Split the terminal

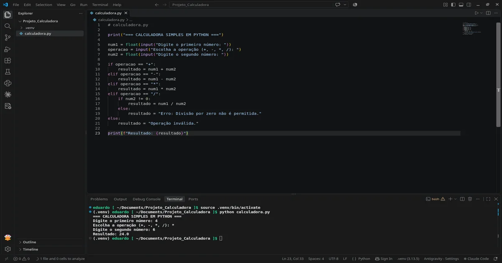coord(462,199)
